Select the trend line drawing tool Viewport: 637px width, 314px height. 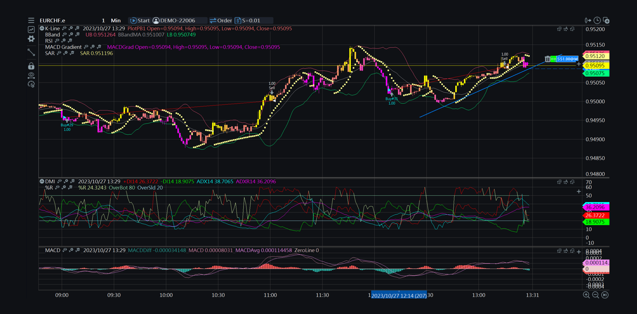(31, 52)
